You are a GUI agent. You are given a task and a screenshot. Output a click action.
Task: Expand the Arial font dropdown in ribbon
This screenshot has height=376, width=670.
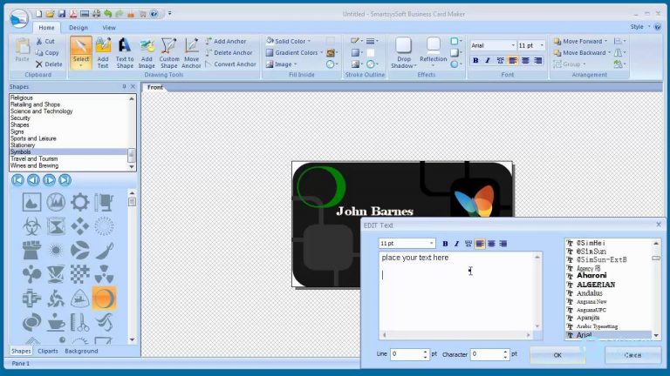[512, 45]
